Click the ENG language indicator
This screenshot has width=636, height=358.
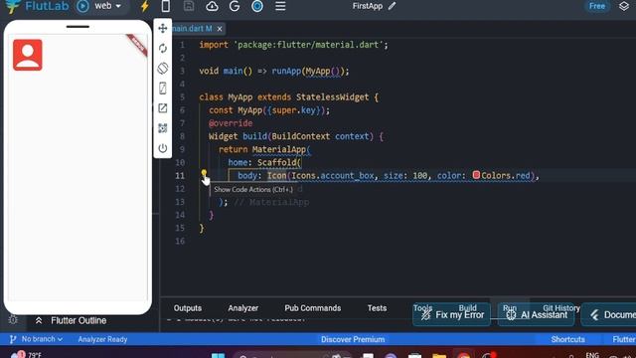pyautogui.click(x=592, y=355)
